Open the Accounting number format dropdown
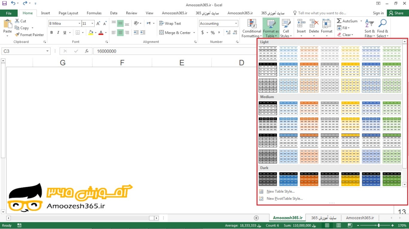This screenshot has height=229, width=409. point(236,23)
